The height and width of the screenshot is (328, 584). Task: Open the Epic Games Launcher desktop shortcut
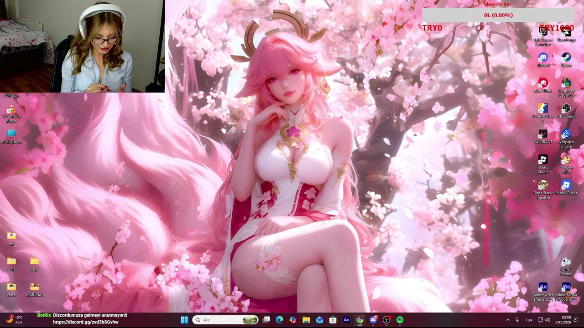pyautogui.click(x=543, y=36)
